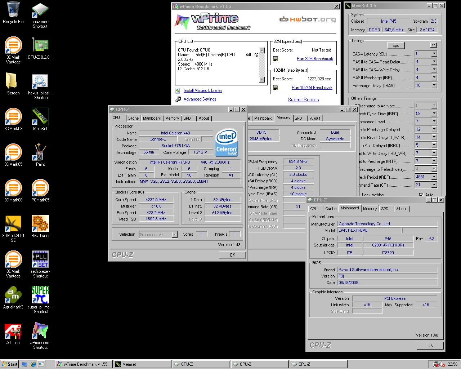Open the Refresh Period (tREF) dropdown
Viewport: 461px width, 369px height.
click(434, 177)
